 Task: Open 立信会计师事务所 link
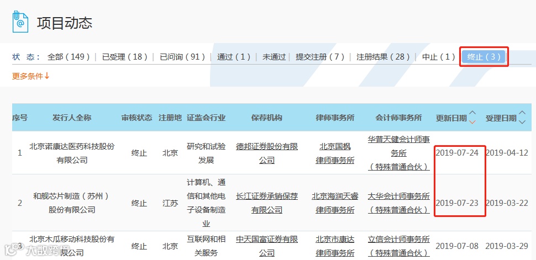(x=398, y=246)
